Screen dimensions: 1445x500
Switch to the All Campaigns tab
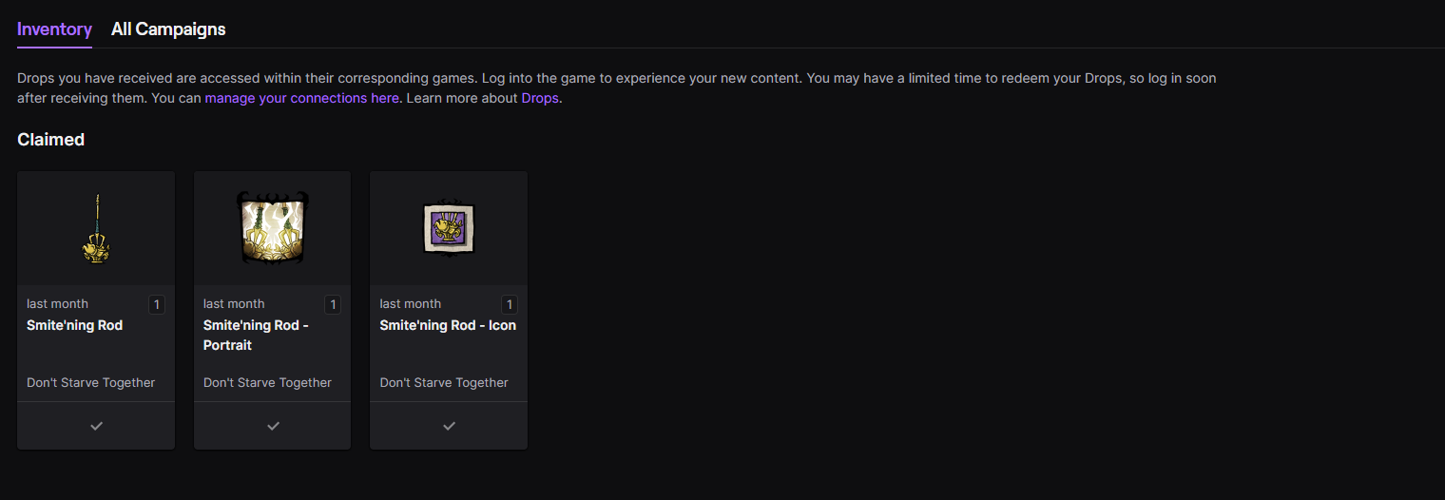pyautogui.click(x=168, y=29)
